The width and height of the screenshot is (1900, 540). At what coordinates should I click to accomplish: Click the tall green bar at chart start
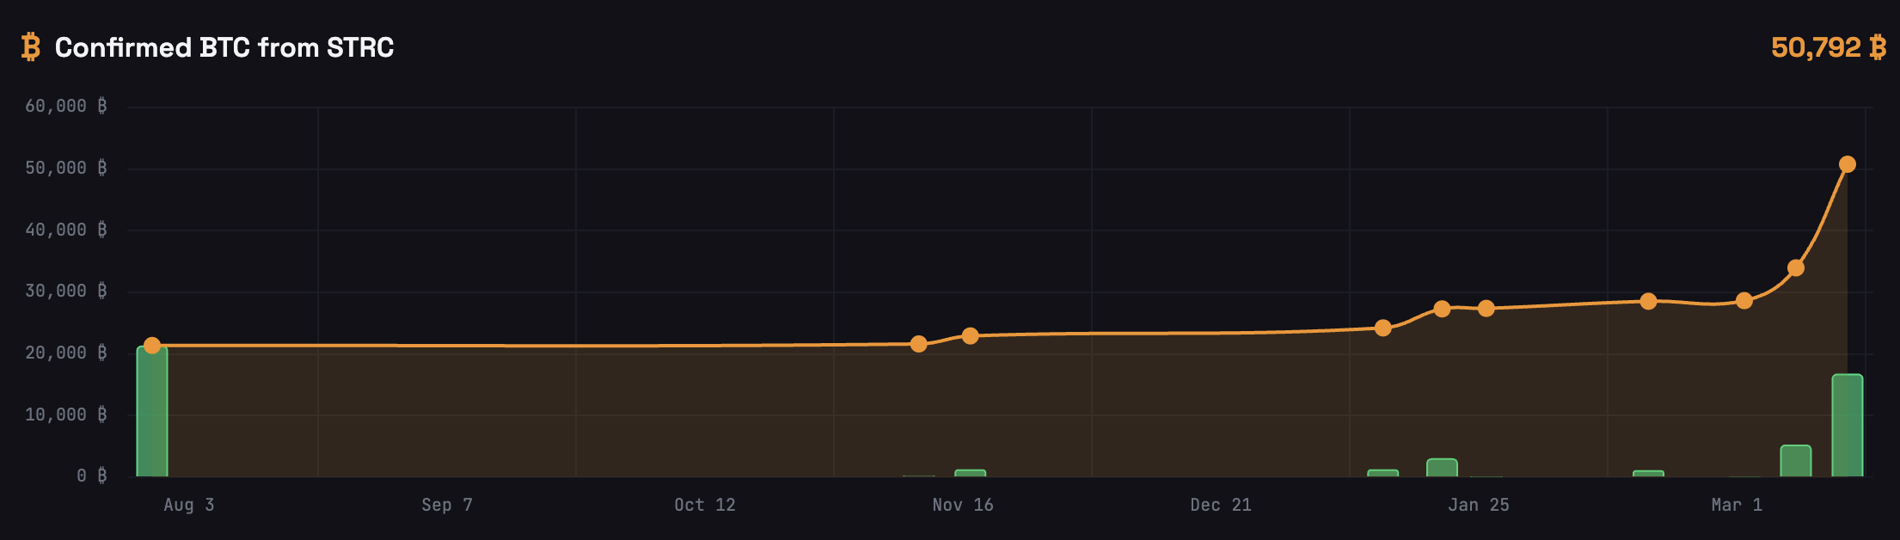point(152,413)
